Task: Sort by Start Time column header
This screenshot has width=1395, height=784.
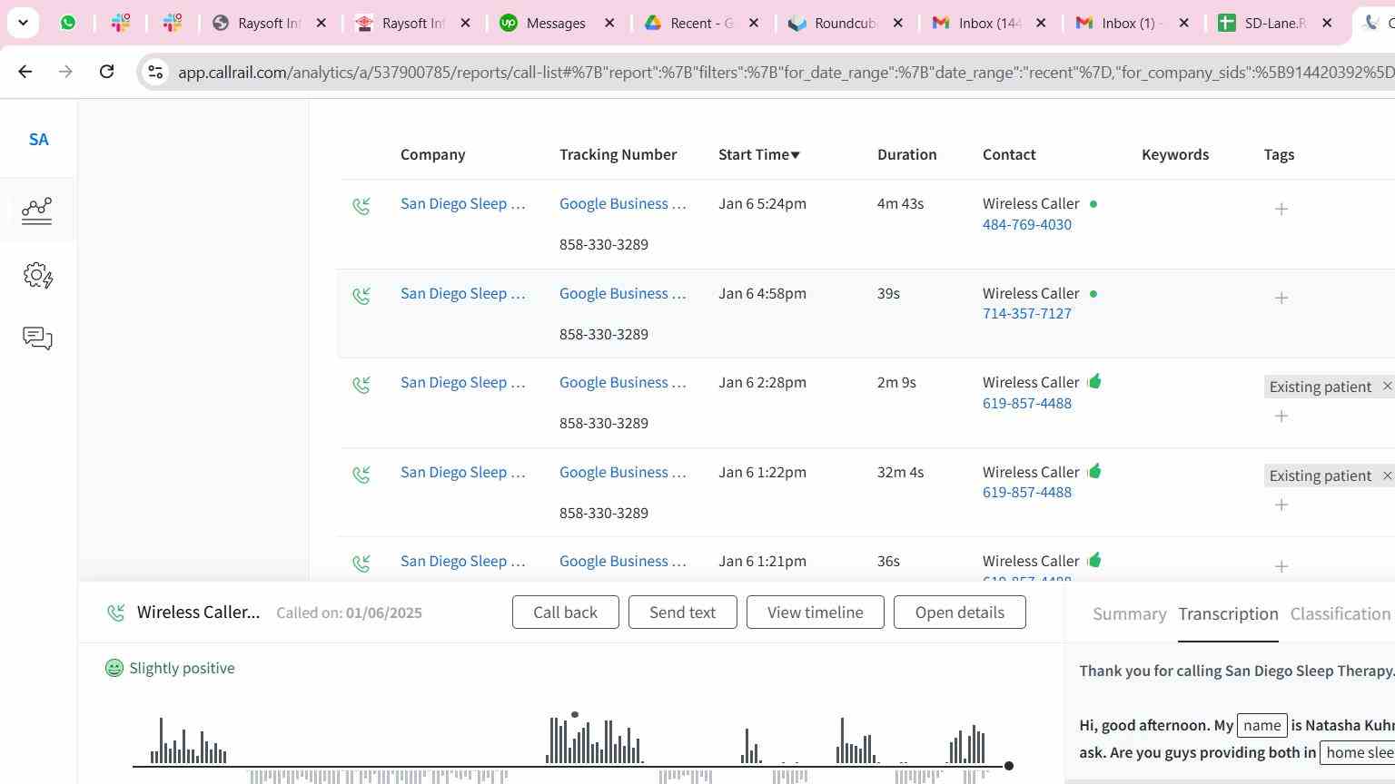Action: 759,154
